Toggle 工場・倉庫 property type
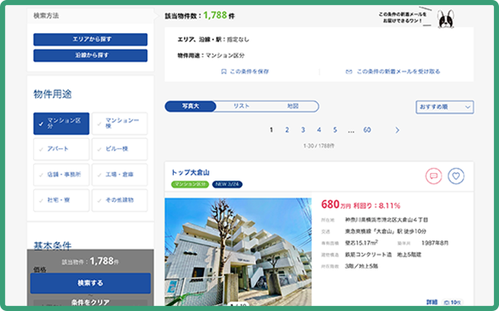 [120, 175]
